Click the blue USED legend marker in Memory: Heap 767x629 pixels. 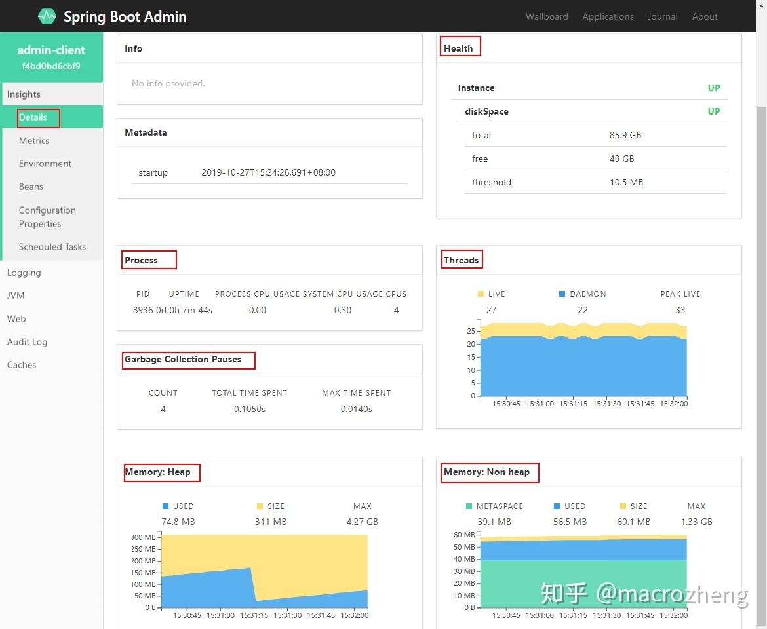165,506
